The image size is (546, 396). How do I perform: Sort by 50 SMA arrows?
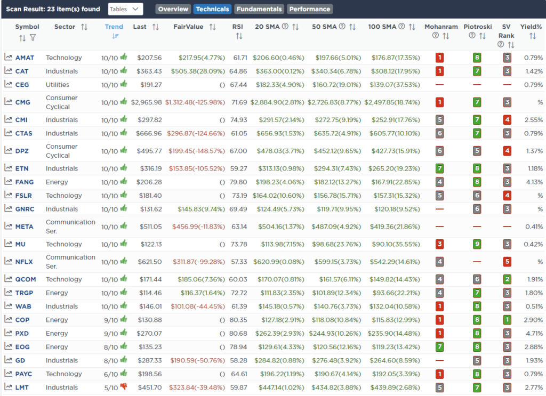pyautogui.click(x=352, y=27)
